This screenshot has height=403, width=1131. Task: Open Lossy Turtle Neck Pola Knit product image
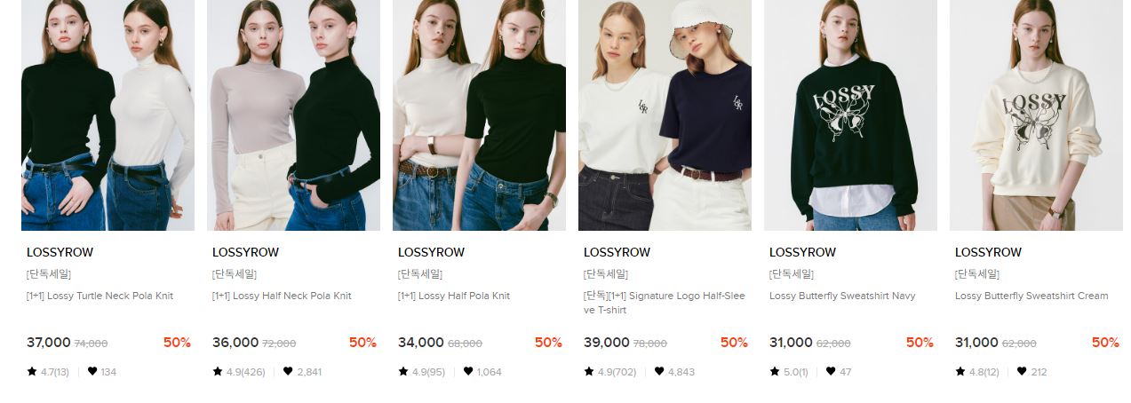[108, 115]
